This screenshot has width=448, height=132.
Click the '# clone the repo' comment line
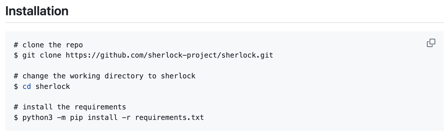[48, 45]
